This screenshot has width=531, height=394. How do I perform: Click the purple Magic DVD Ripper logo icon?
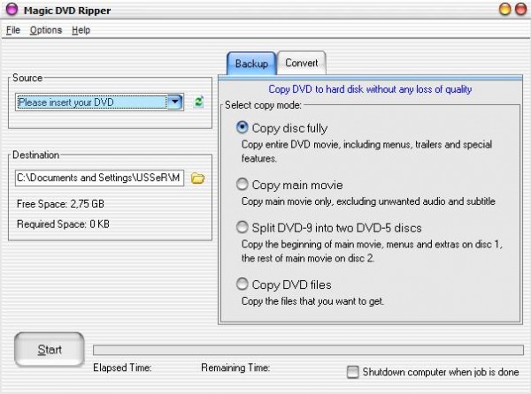point(12,10)
